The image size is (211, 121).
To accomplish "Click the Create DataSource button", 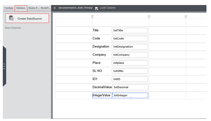I will point(27,18).
